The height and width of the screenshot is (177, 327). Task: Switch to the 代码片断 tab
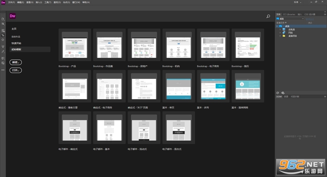point(295,96)
